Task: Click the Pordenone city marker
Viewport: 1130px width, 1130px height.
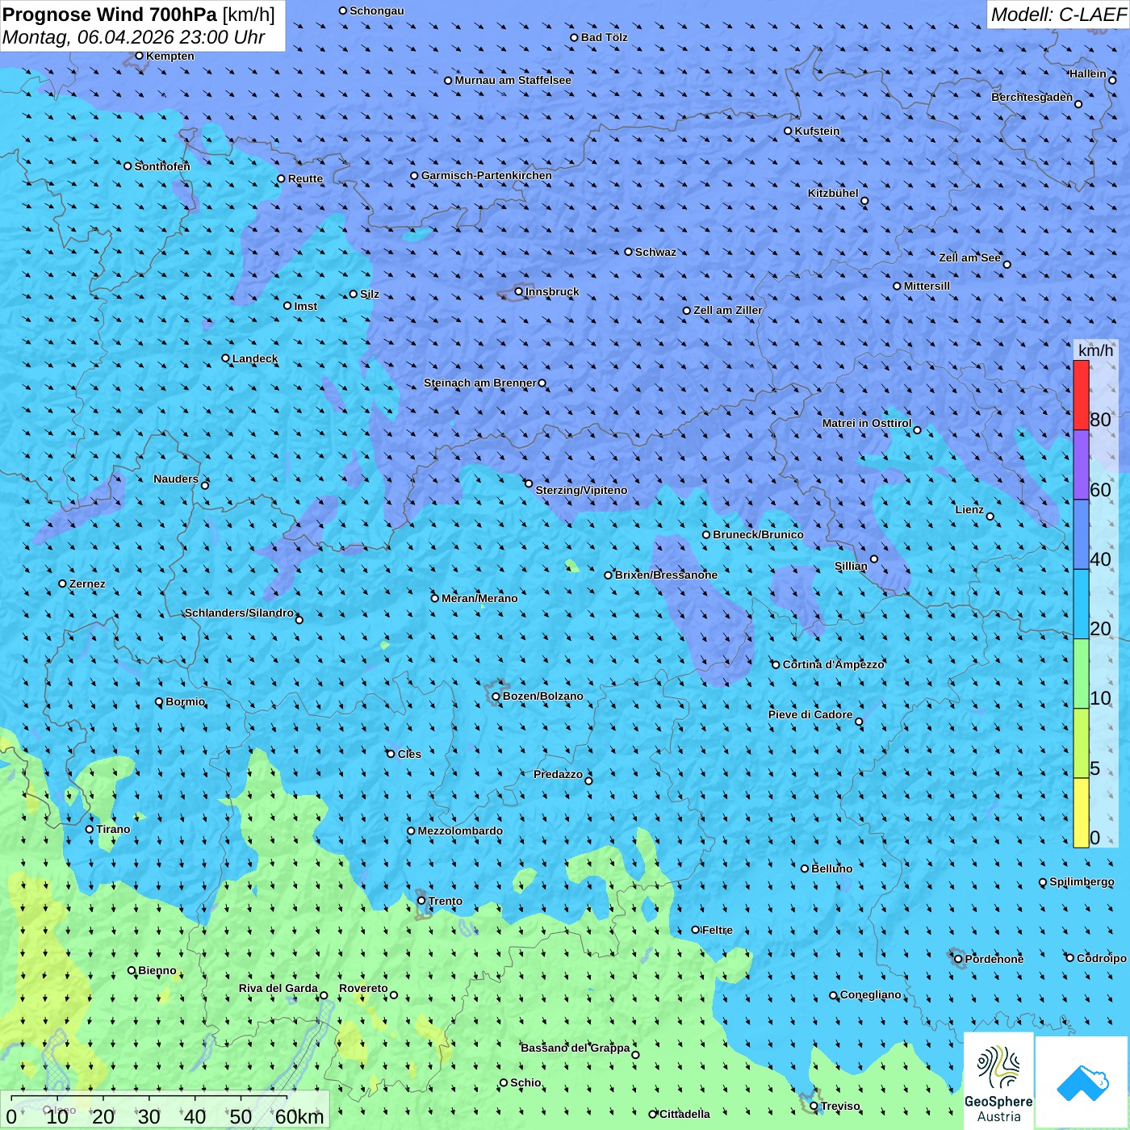Action: (x=958, y=959)
